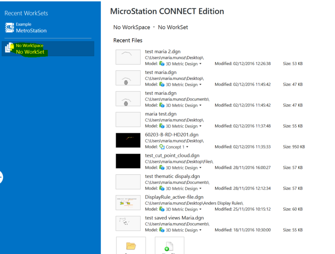Expand model dropdown for DisplayRule_active-file.dgn

[200, 209]
